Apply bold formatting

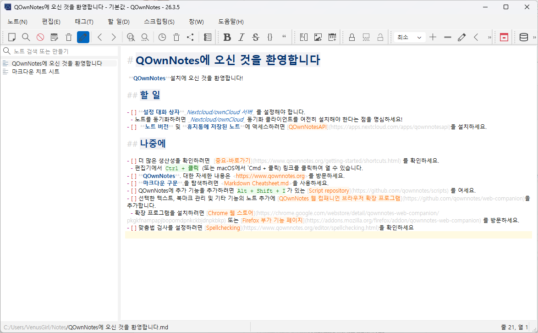pyautogui.click(x=227, y=37)
